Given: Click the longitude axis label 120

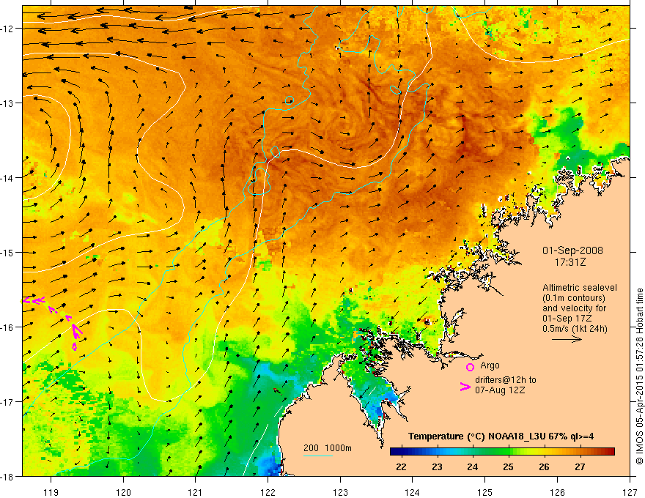Looking at the screenshot, I should 123,492.
